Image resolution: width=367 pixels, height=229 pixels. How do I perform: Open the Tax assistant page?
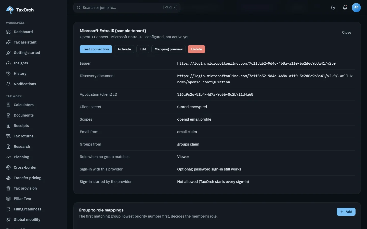tap(34, 42)
